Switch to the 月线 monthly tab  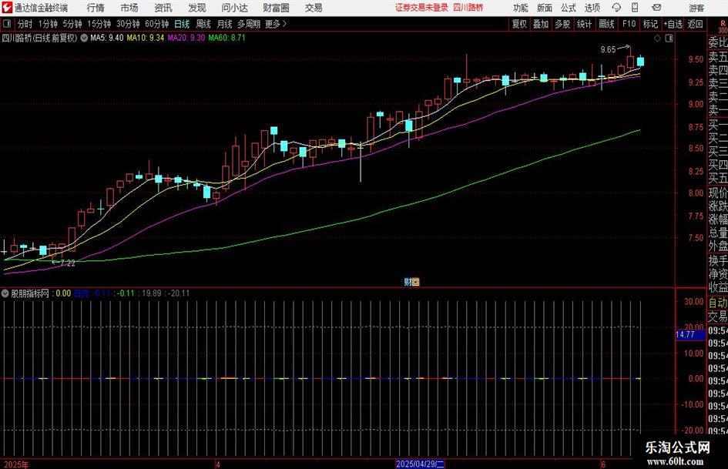(x=224, y=24)
